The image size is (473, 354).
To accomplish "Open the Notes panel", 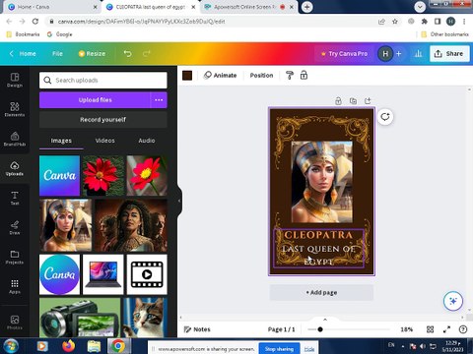I will coord(197,329).
